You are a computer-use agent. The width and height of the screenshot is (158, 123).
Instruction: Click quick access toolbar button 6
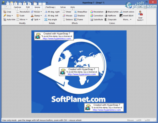click(29, 3)
